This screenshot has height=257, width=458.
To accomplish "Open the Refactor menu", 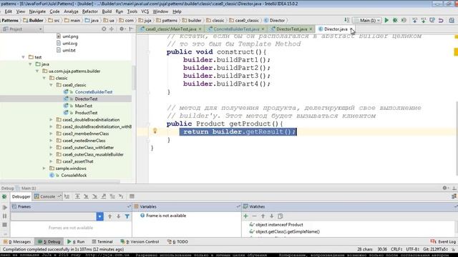I will point(89,11).
